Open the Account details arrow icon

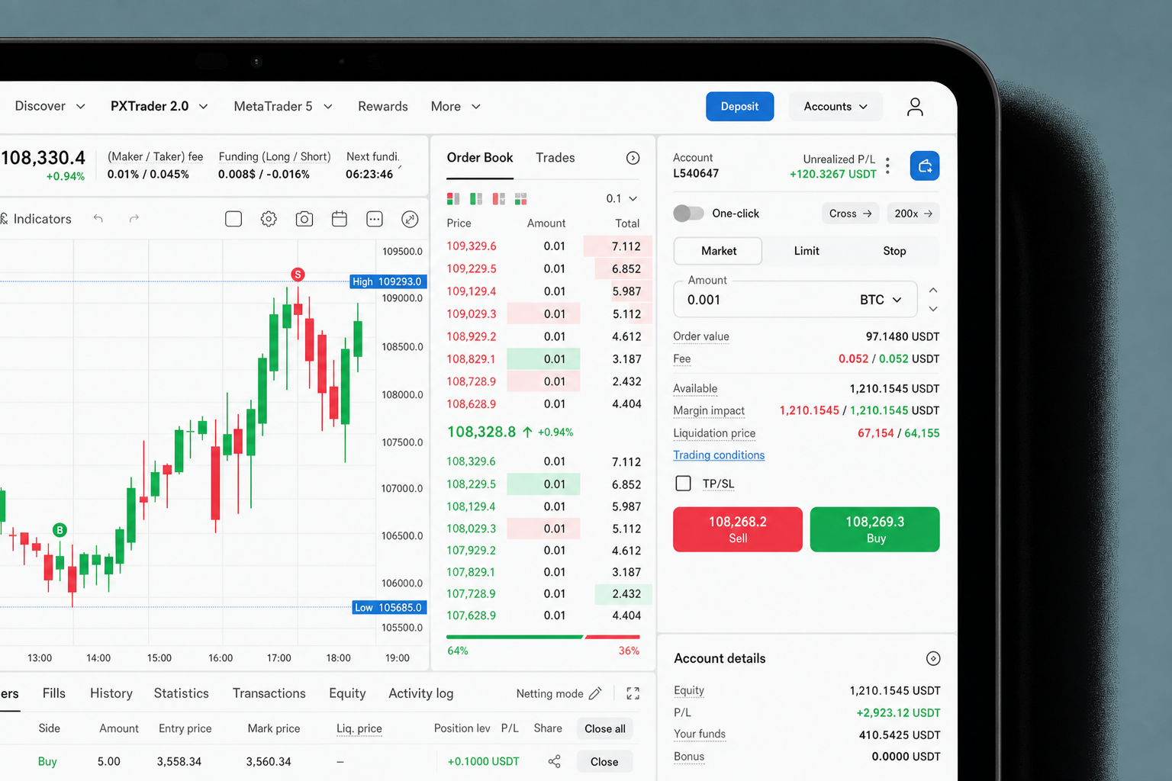coord(933,659)
